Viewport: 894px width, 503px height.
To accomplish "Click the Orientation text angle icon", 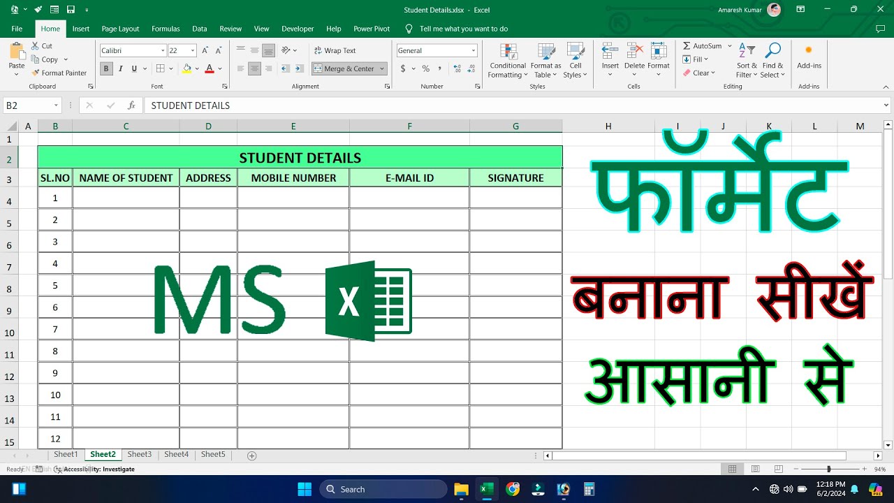I will click(286, 50).
